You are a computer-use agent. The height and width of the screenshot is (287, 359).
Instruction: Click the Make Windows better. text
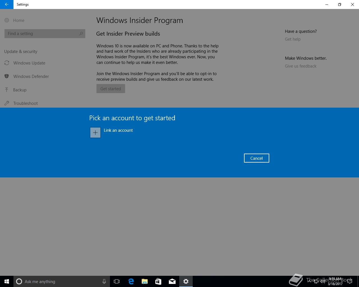pos(306,58)
